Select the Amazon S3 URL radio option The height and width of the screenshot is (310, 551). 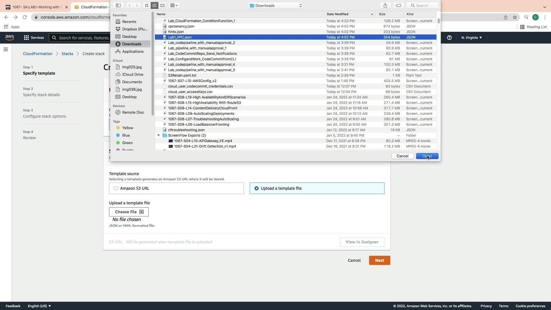point(116,188)
